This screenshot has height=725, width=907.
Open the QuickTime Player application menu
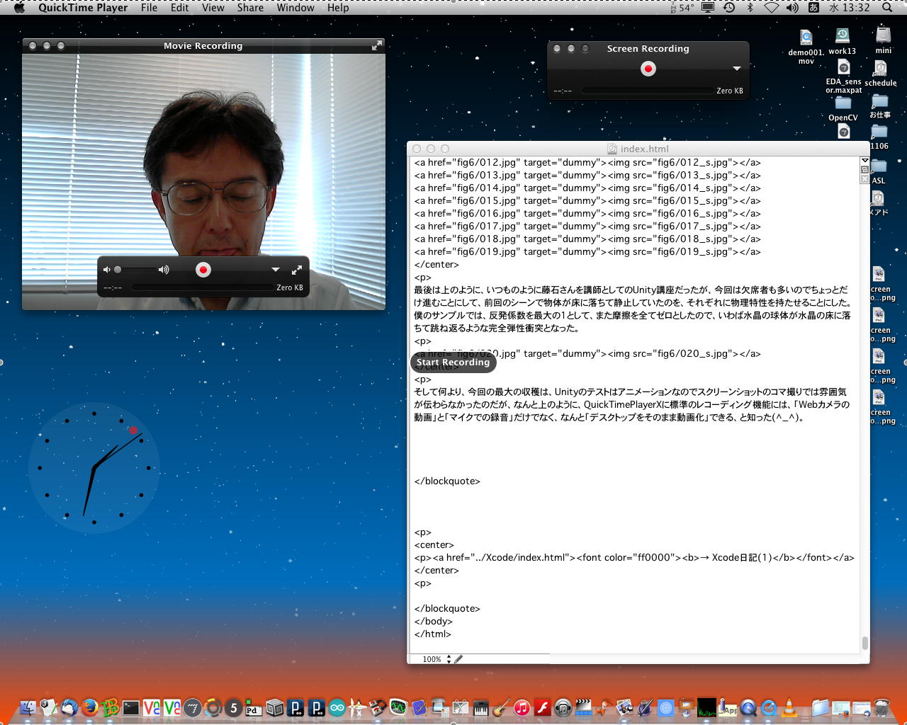[83, 8]
